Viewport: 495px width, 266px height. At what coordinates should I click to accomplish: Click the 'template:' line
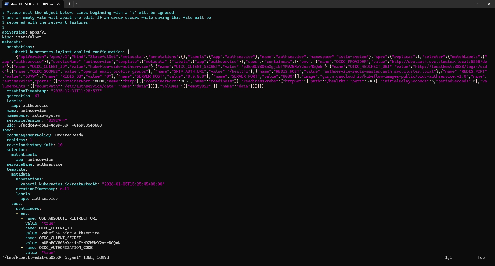tap(17, 169)
